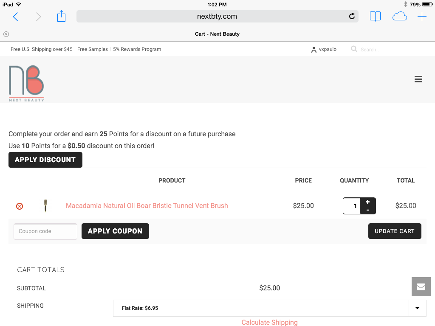Open iCloud tabs cloud icon

399,17
